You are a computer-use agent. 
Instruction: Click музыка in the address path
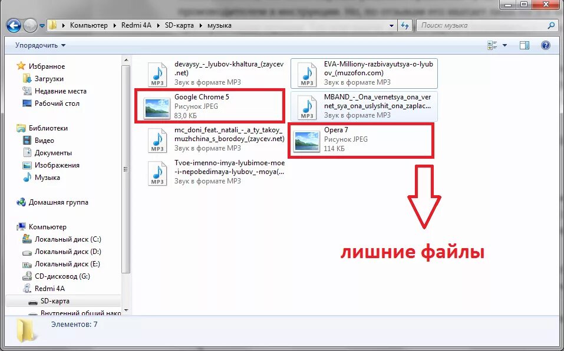pos(219,25)
